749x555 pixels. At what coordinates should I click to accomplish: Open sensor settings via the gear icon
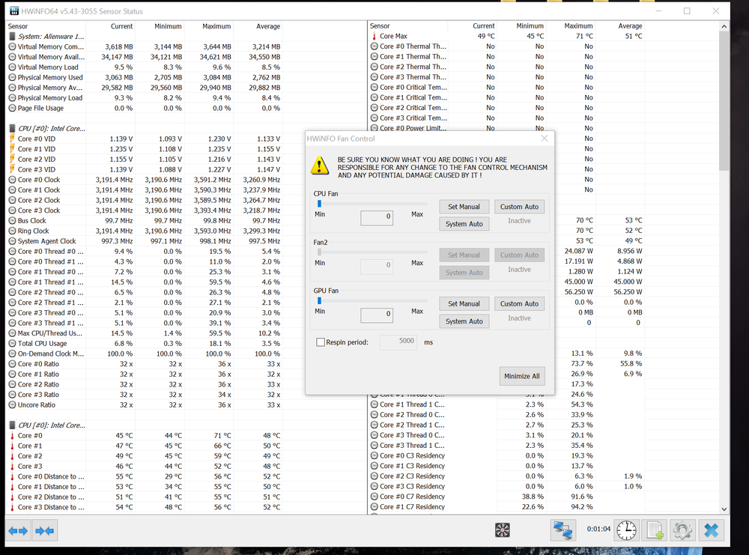pos(682,530)
